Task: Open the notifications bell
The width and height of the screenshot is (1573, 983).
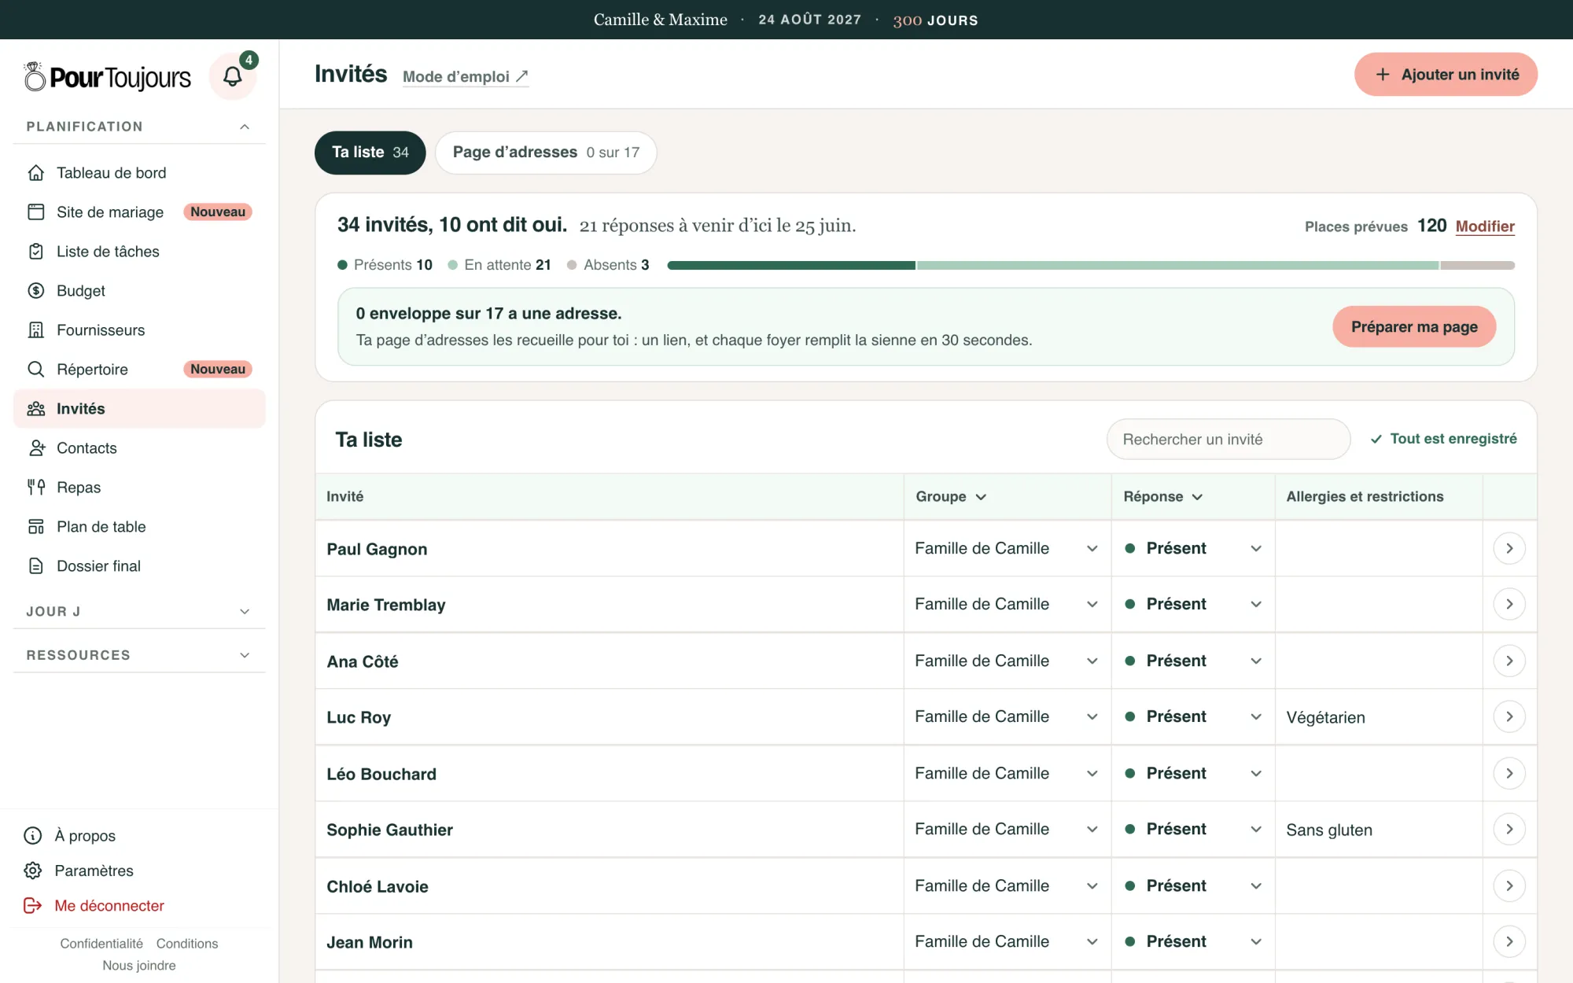Action: 232,76
